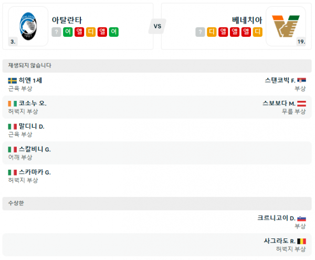Open the Venezia team logo

(286, 26)
